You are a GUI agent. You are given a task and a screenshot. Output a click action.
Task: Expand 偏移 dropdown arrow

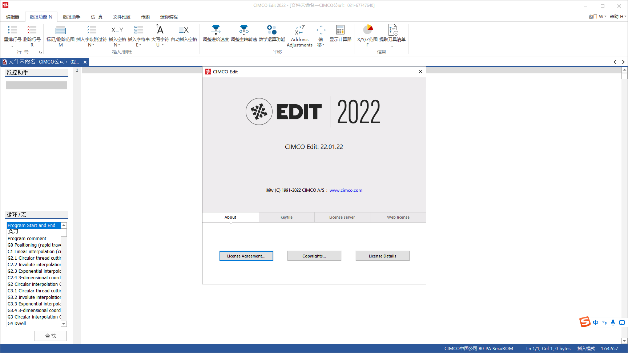pyautogui.click(x=323, y=45)
